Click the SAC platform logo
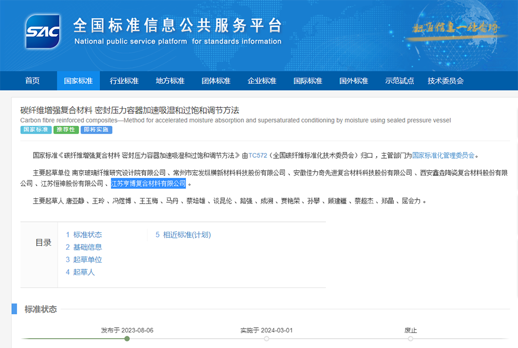The image size is (518, 348). click(x=41, y=31)
